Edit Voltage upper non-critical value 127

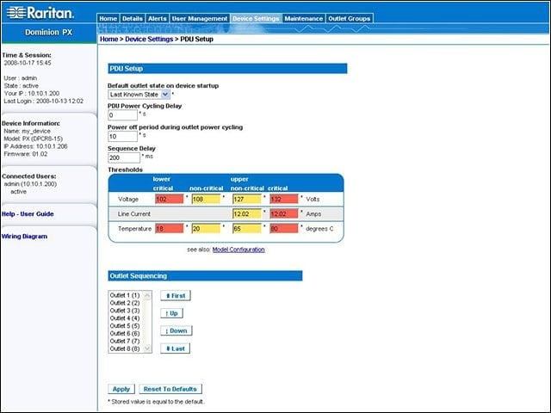pos(247,199)
